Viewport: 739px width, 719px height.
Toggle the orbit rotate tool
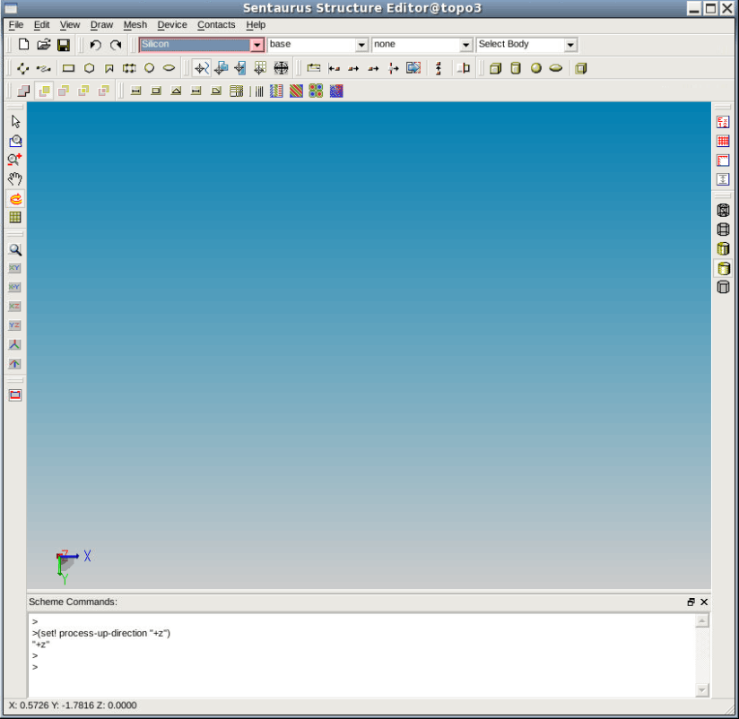(15, 198)
